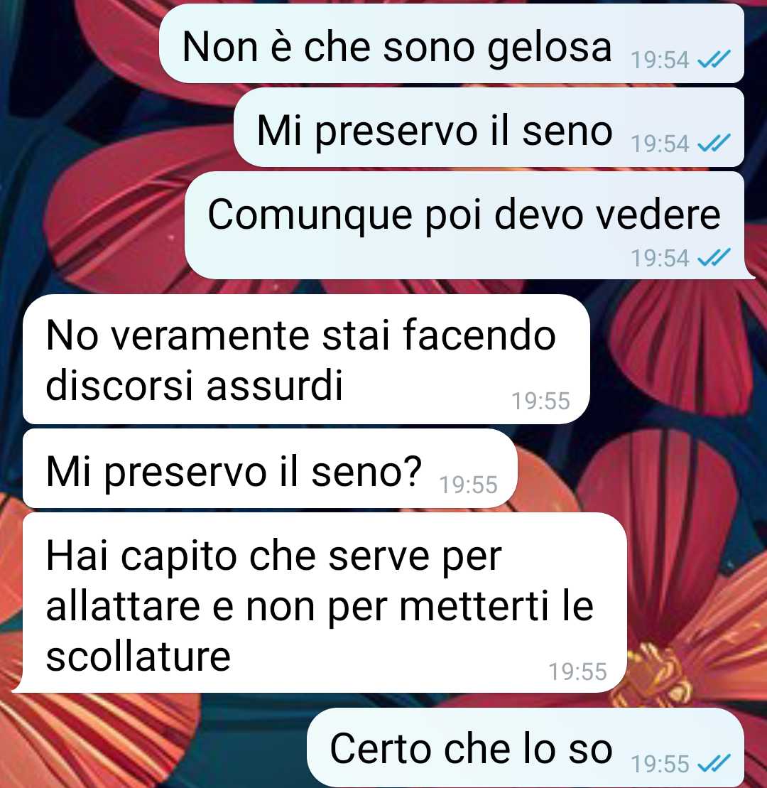Image resolution: width=767 pixels, height=788 pixels.
Task: Tap 19:55 timestamp on "discorsi assurdi" message
Action: coord(540,401)
